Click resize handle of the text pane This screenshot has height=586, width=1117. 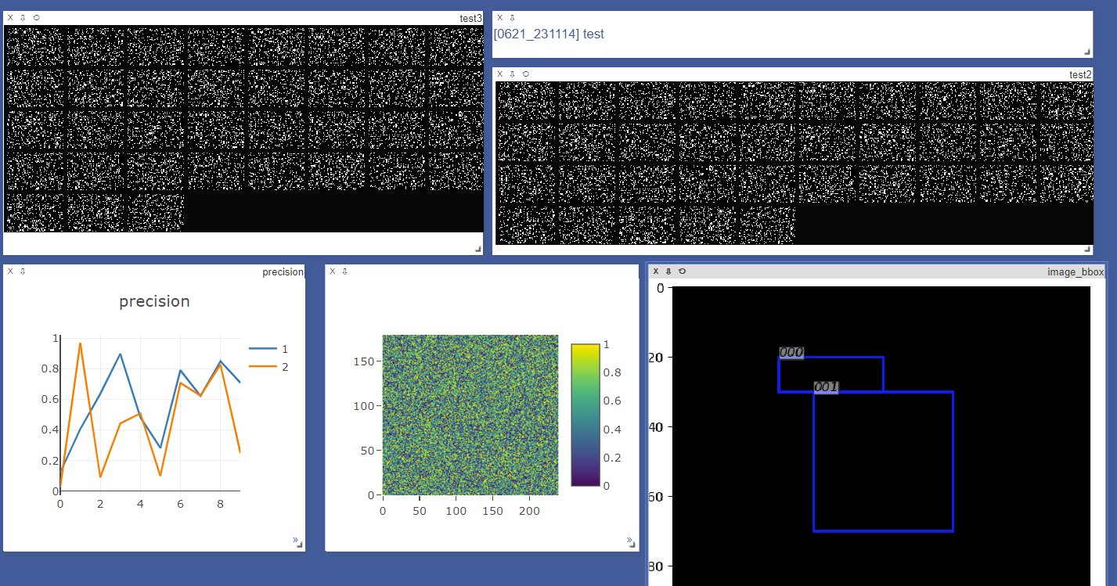tap(1087, 52)
